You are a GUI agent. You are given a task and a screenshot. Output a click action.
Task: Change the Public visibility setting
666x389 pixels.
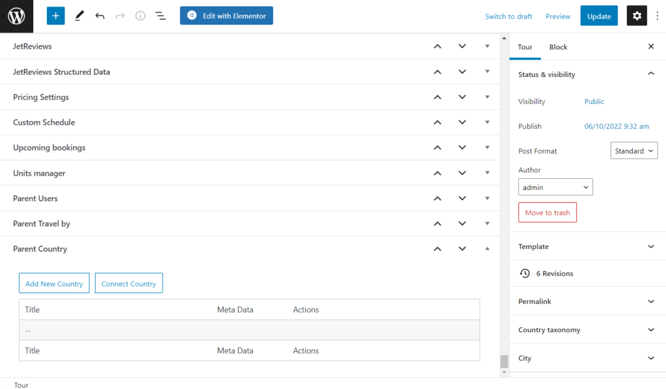[594, 101]
